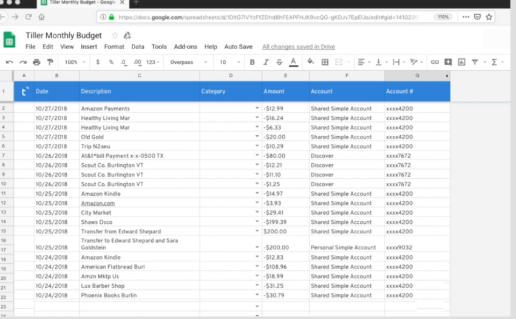Open the text color picker
The image size is (516, 319).
(293, 62)
